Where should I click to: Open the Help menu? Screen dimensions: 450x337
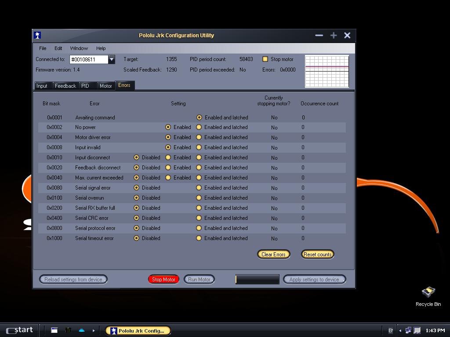[101, 48]
